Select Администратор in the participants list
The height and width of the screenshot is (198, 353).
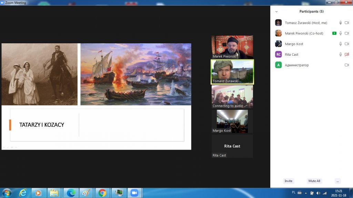pyautogui.click(x=296, y=65)
